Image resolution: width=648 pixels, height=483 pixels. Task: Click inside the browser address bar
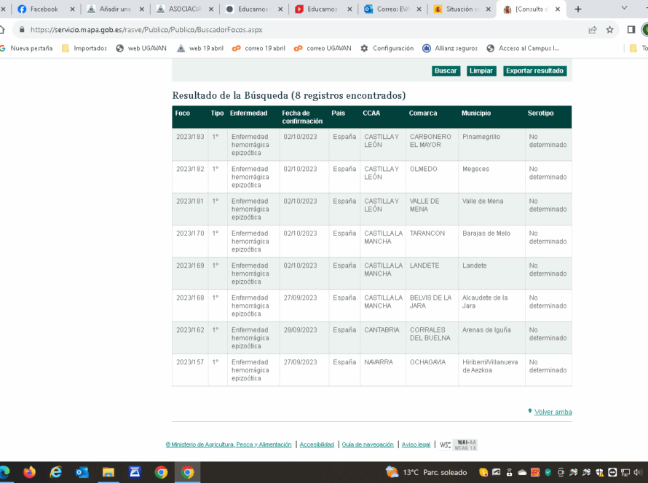point(218,30)
